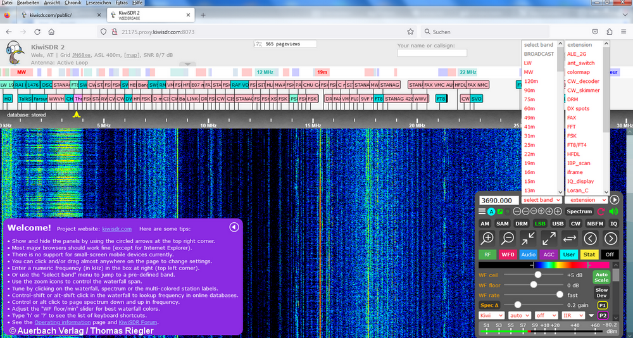The height and width of the screenshot is (338, 633).
Task: Click the P1 preset button
Action: tap(603, 305)
